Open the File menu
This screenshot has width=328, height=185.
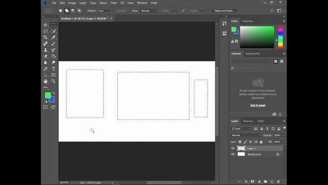point(54,3)
